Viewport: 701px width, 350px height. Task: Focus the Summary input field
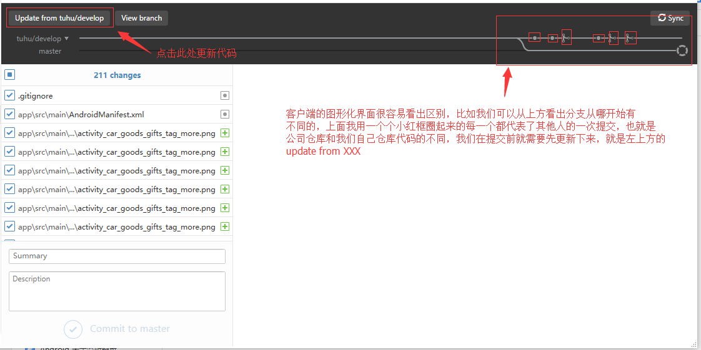(x=117, y=256)
